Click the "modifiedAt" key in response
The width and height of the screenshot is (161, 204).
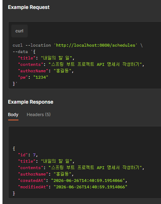[x=33, y=187]
